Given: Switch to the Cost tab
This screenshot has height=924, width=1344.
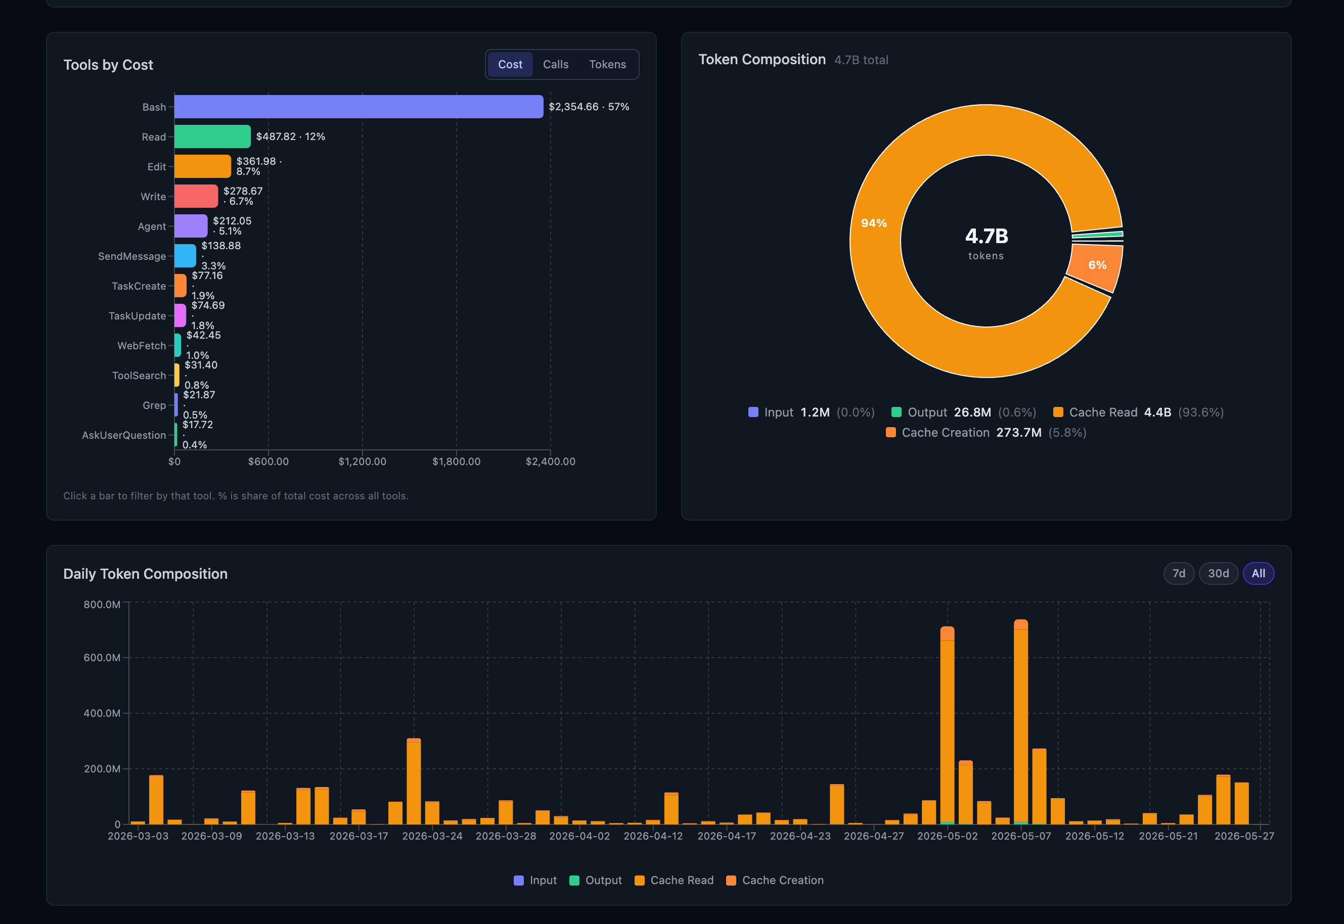Looking at the screenshot, I should click(510, 64).
